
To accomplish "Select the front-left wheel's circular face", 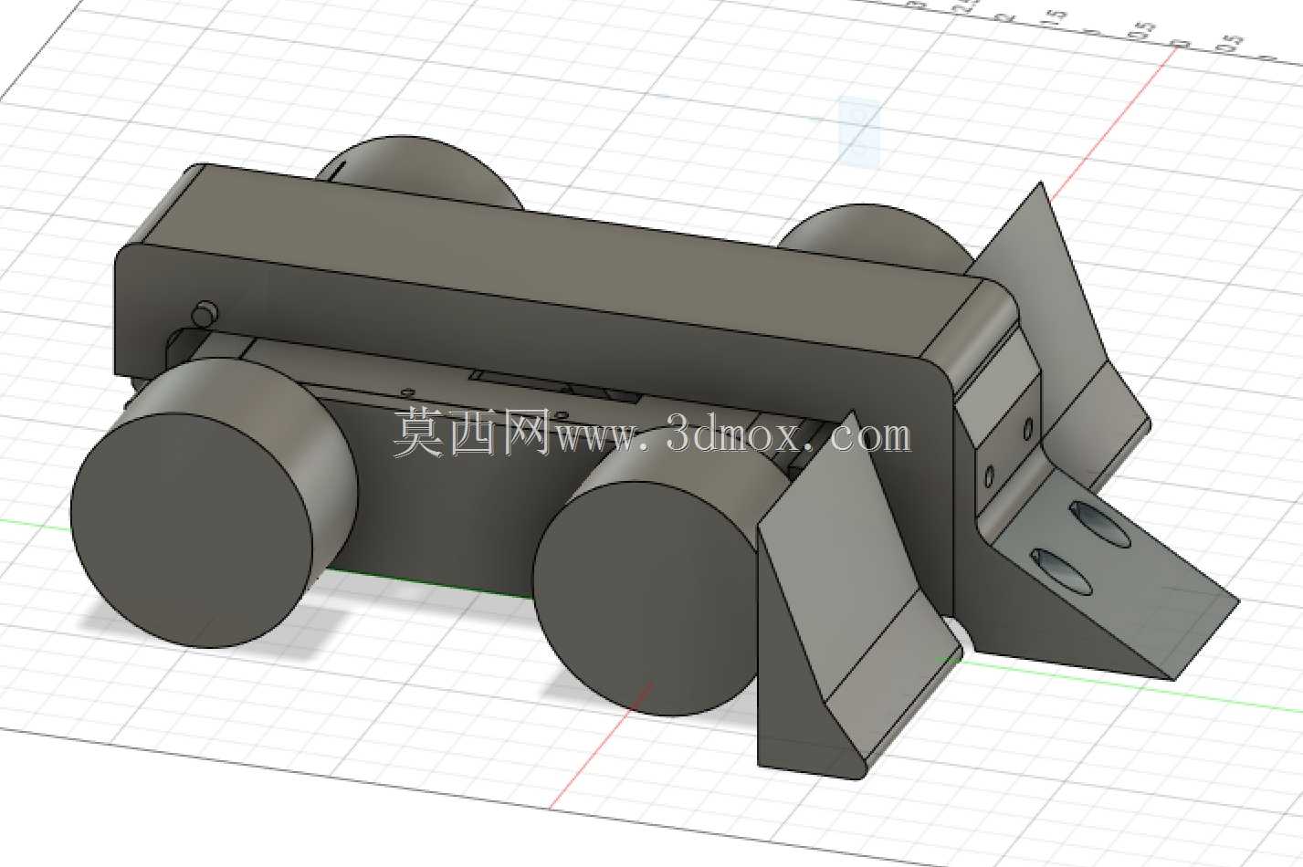I will pos(193,529).
